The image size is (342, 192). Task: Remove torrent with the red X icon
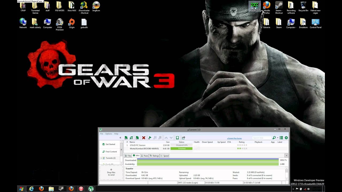point(144,138)
